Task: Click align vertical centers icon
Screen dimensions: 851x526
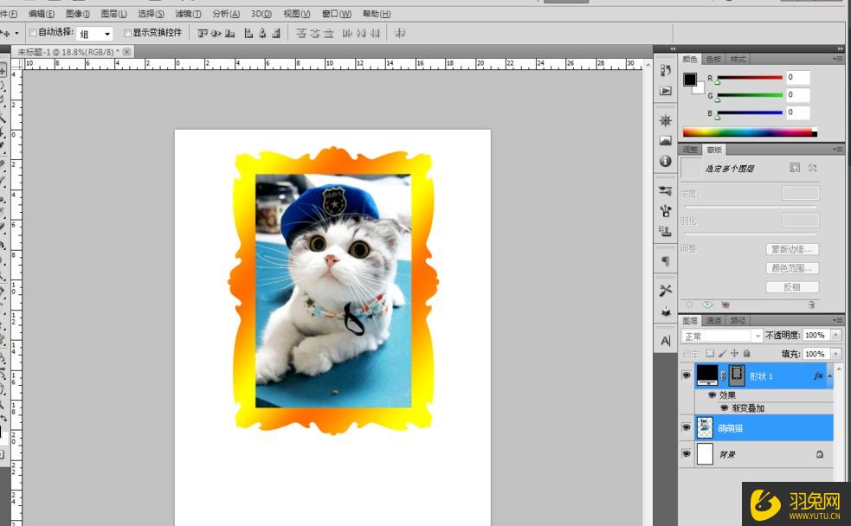Action: coord(216,34)
